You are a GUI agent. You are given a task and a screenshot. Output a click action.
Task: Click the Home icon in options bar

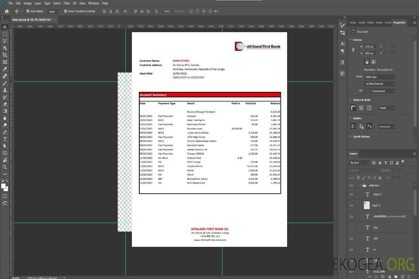[7, 11]
